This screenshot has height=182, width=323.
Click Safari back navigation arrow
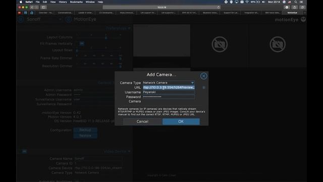click(32, 7)
